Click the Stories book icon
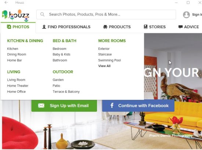The width and height of the screenshot is (202, 150). point(145,27)
